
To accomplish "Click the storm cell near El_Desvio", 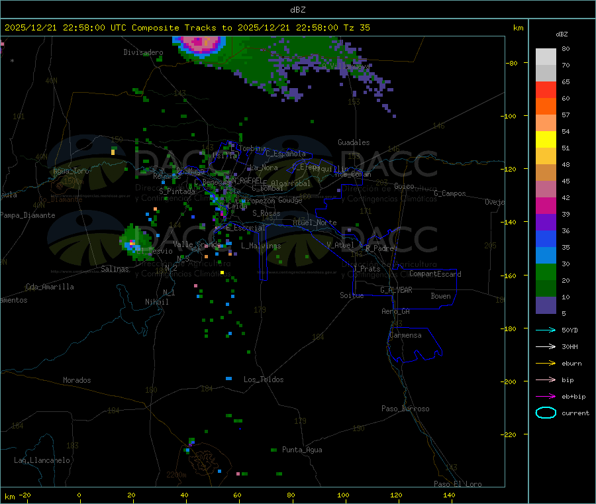I will point(135,242).
